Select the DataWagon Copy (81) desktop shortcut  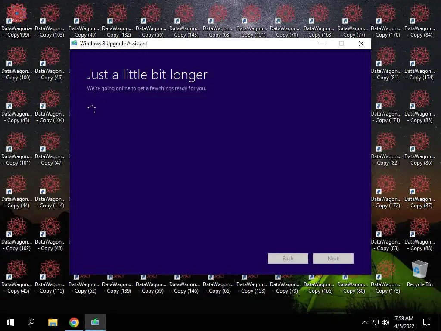click(386, 64)
